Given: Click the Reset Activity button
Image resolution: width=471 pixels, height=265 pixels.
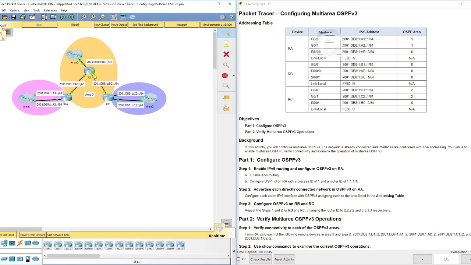Looking at the screenshot, I should tap(284, 259).
